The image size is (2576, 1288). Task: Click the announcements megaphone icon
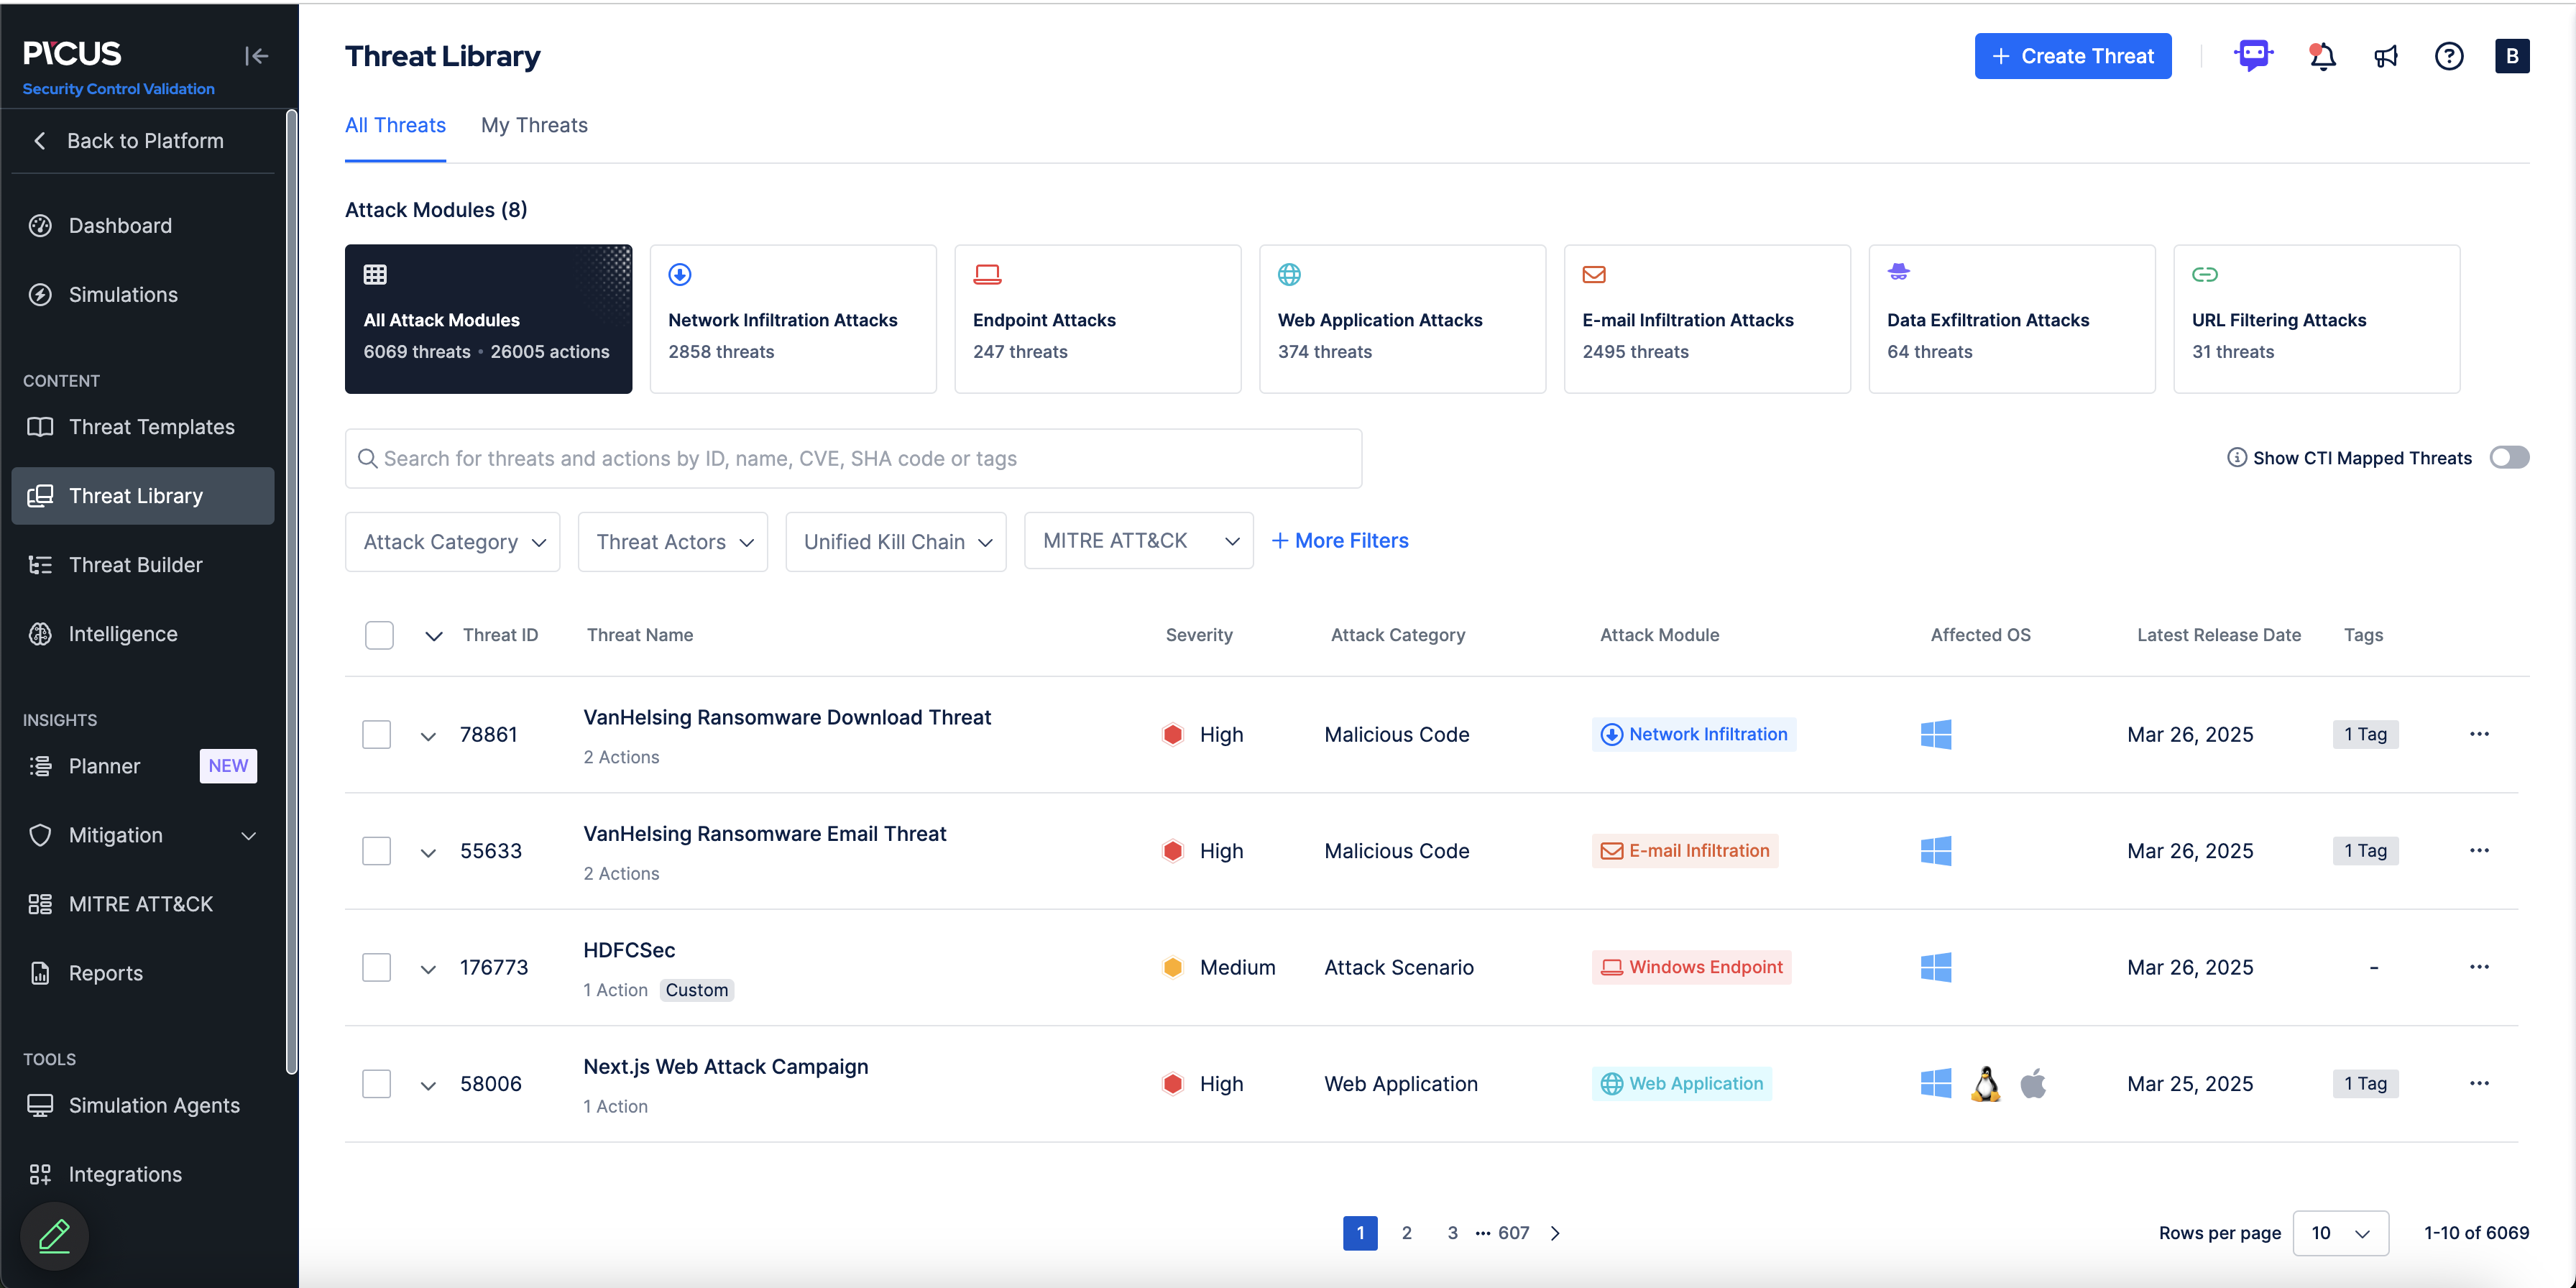click(2386, 56)
